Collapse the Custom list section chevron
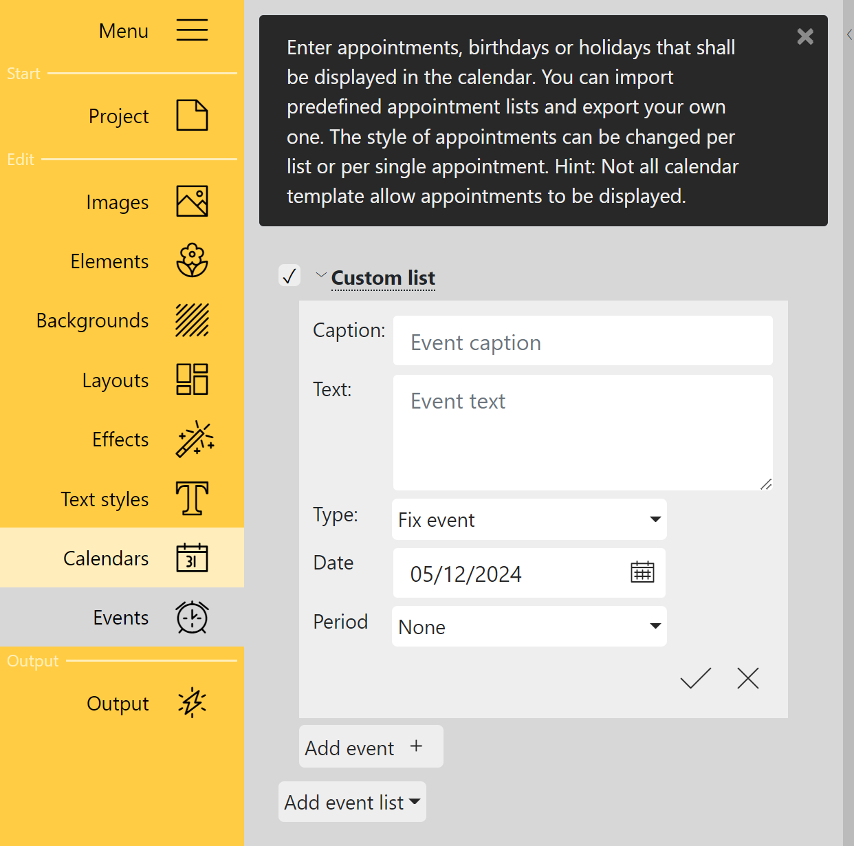The width and height of the screenshot is (854, 846). [320, 276]
